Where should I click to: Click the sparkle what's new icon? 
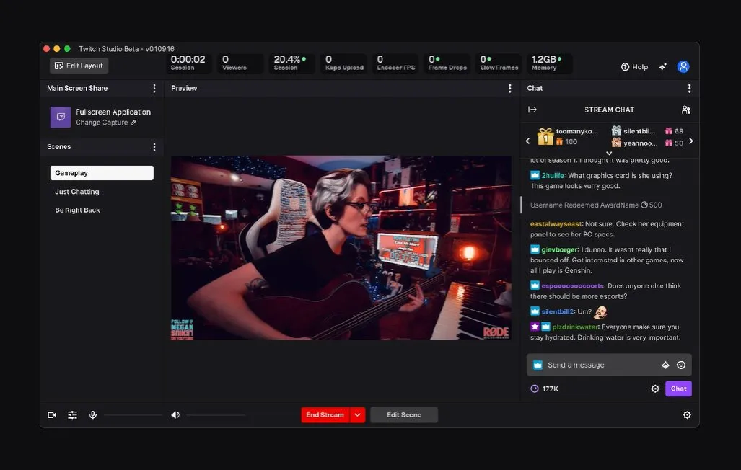point(662,66)
